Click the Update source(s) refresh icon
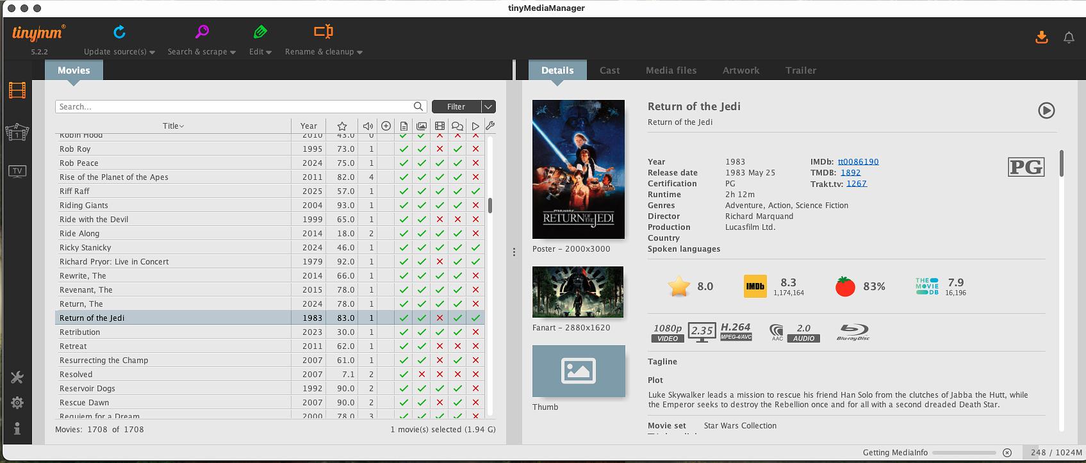The image size is (1086, 463). point(119,32)
